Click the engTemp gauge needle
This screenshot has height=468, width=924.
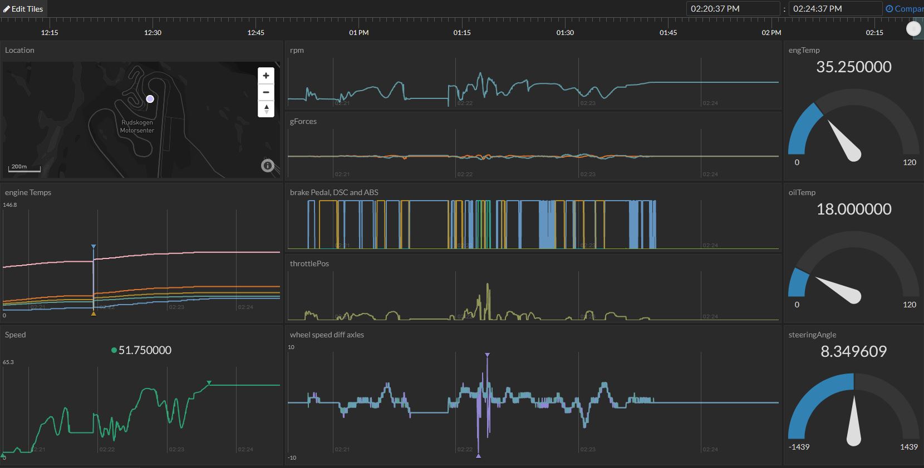point(845,141)
